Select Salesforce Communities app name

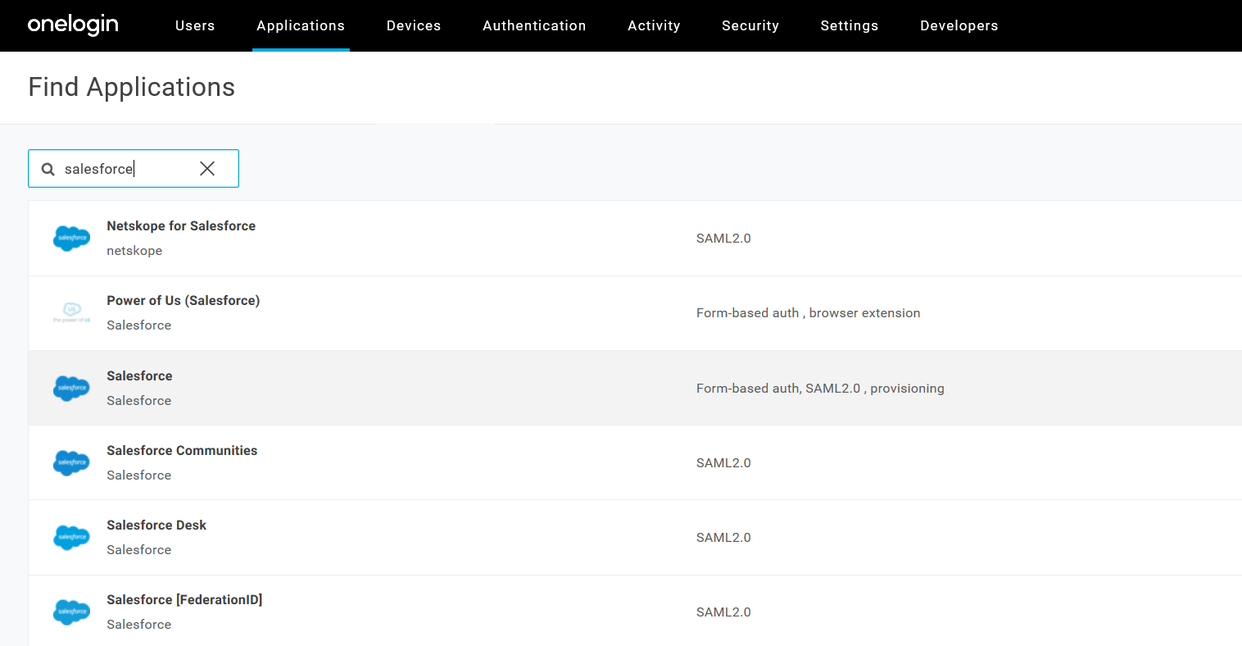pos(182,450)
